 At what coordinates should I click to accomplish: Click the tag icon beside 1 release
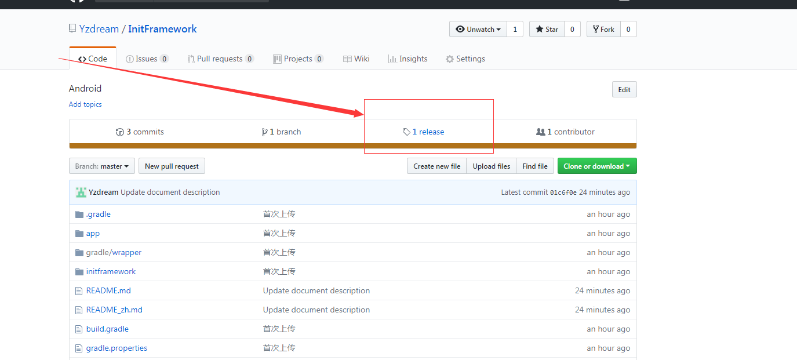coord(406,132)
